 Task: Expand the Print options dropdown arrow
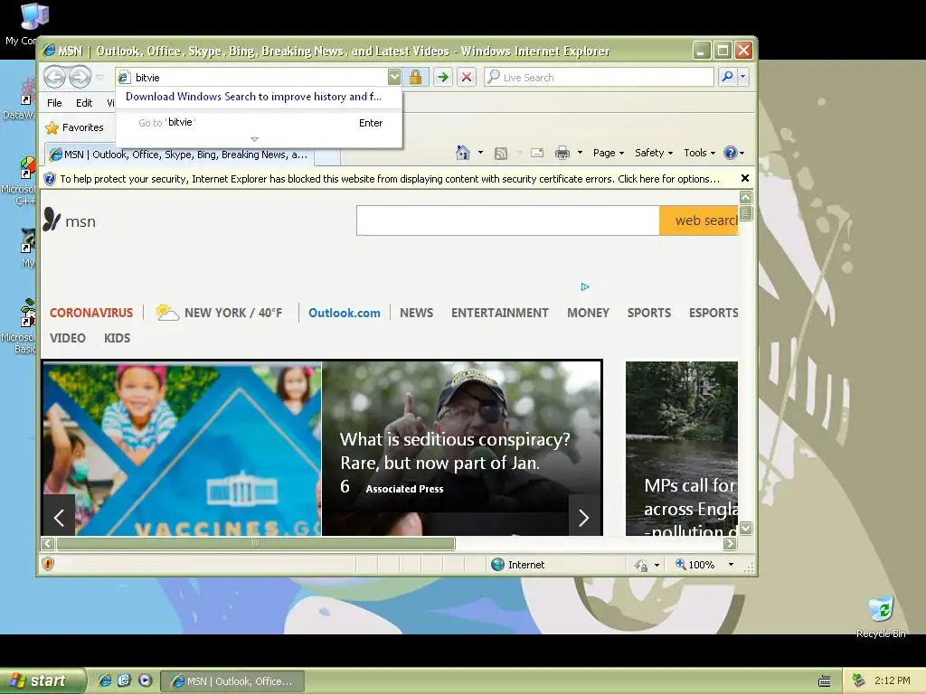(x=580, y=153)
